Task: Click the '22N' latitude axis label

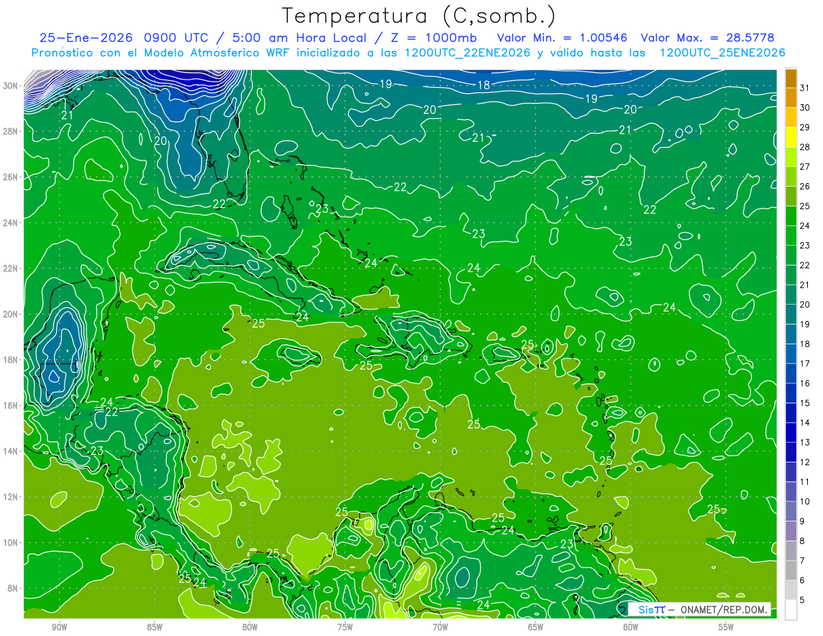Action: 11,268
